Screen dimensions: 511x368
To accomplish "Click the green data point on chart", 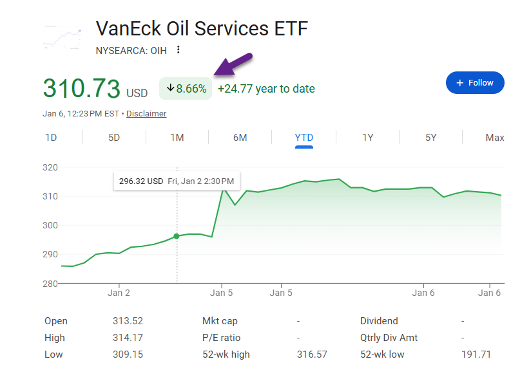I will [177, 236].
